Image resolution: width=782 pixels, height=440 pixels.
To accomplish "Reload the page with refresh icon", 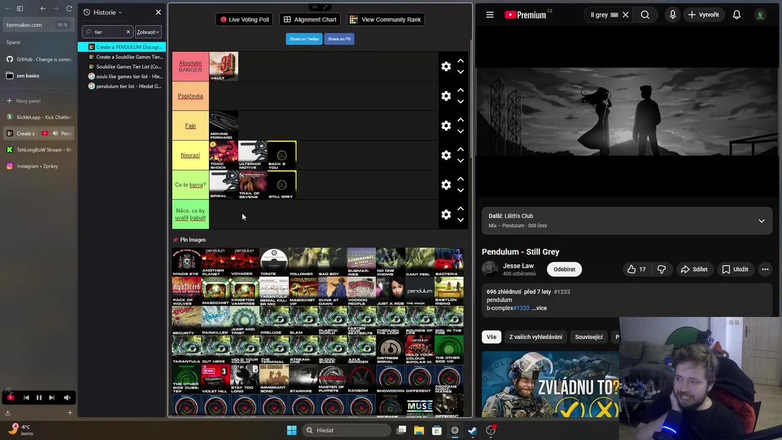I will tap(69, 9).
